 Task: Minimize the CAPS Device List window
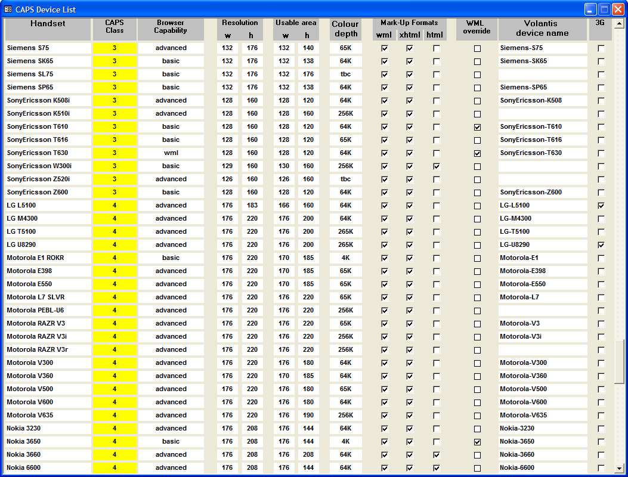point(590,10)
